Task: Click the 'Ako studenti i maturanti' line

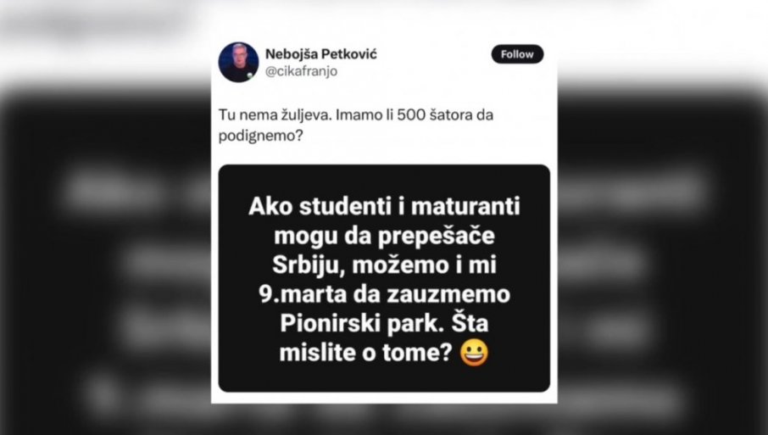Action: tap(384, 207)
